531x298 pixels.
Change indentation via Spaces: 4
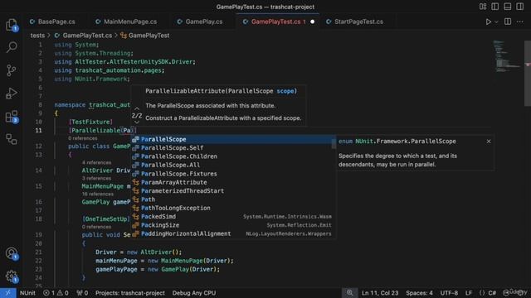(419, 293)
